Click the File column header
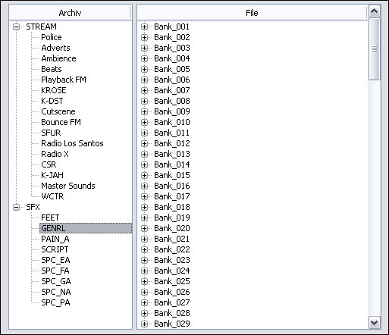 point(252,13)
